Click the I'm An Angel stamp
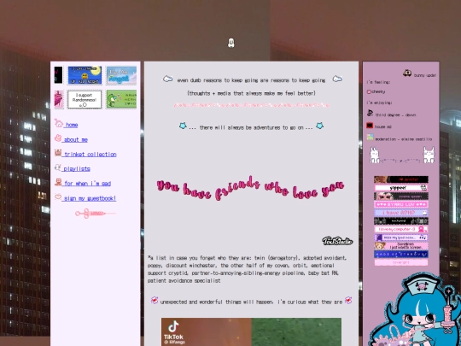The height and width of the screenshot is (346, 461). (x=121, y=75)
